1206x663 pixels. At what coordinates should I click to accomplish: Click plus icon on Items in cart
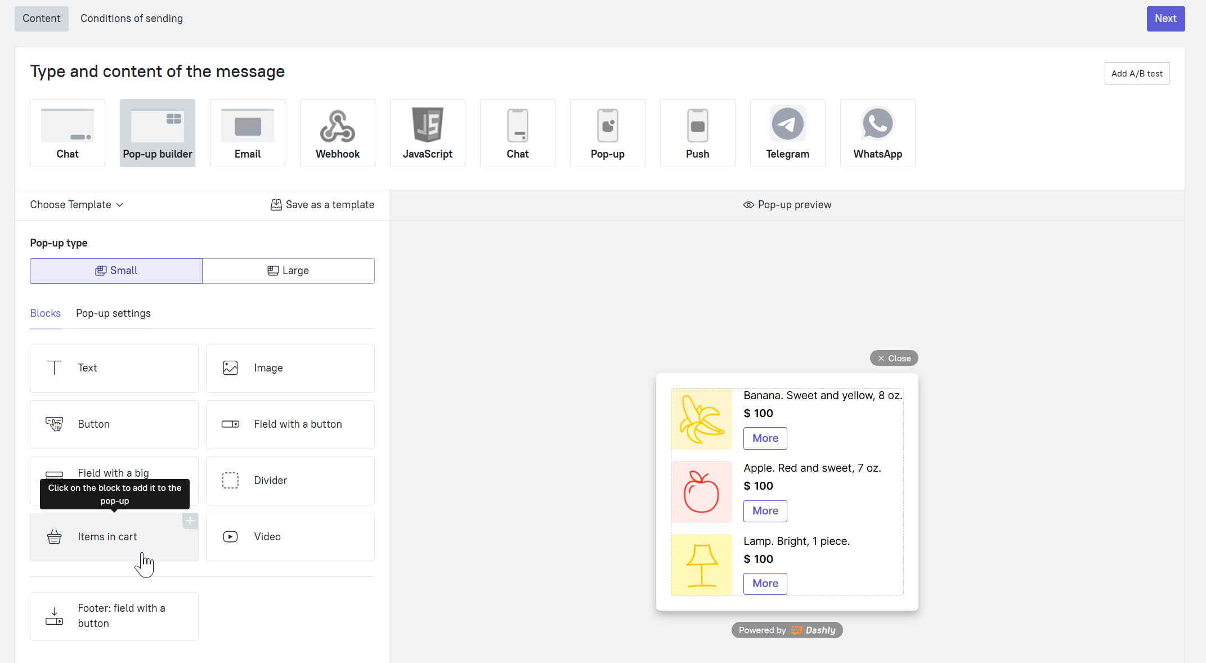click(x=190, y=521)
